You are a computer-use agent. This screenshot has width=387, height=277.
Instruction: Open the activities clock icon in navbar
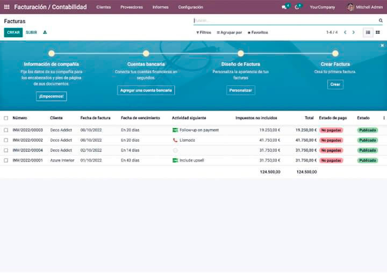[297, 7]
